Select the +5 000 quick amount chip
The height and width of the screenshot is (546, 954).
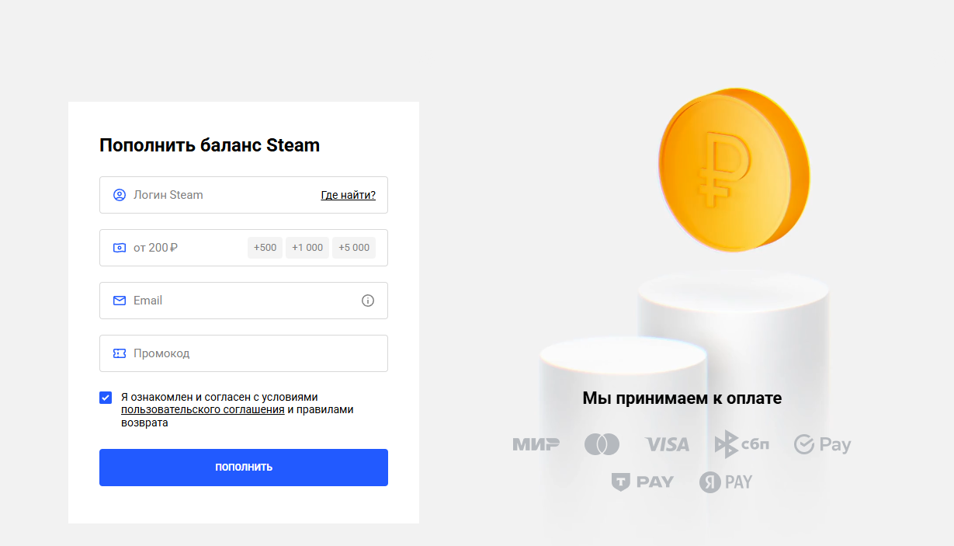354,248
